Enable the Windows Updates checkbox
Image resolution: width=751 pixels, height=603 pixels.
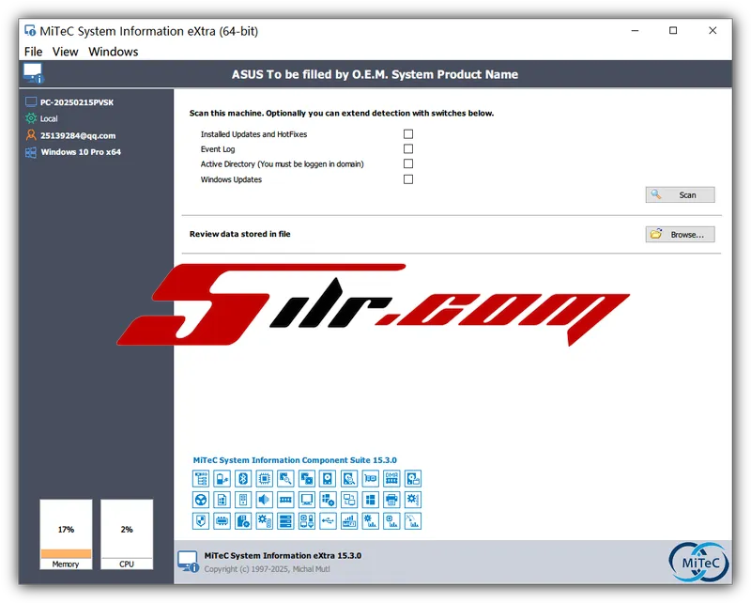tap(408, 178)
